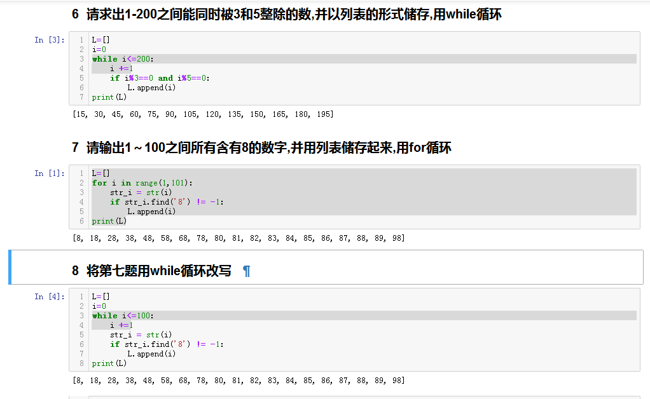Viewport: 650px width, 399px height.
Task: Click the 'In [3]:' prompt label
Action: pos(50,40)
